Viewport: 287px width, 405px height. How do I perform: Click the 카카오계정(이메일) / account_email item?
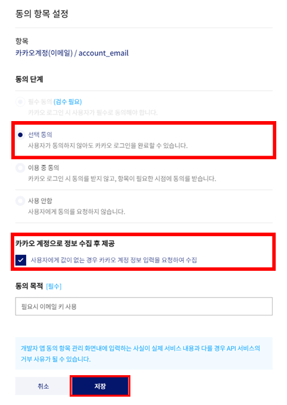(x=72, y=53)
